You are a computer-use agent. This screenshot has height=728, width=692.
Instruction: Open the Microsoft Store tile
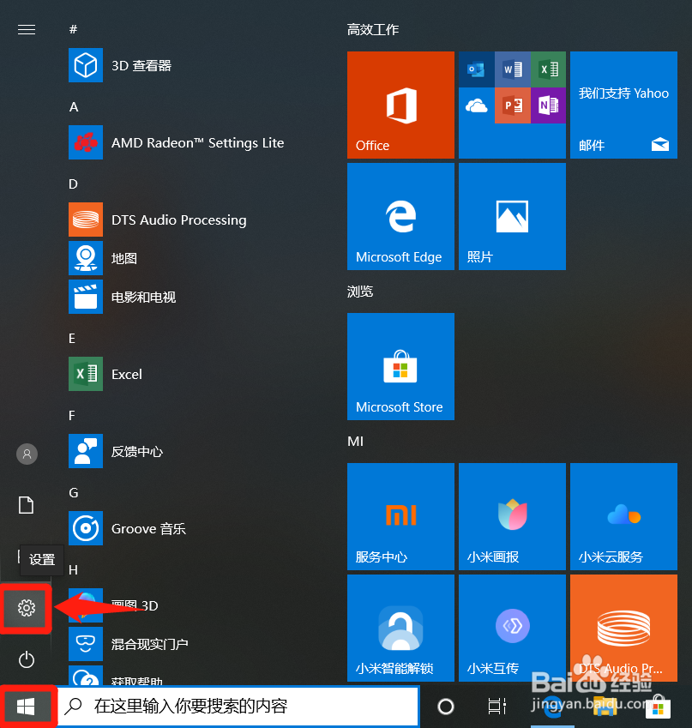[400, 366]
